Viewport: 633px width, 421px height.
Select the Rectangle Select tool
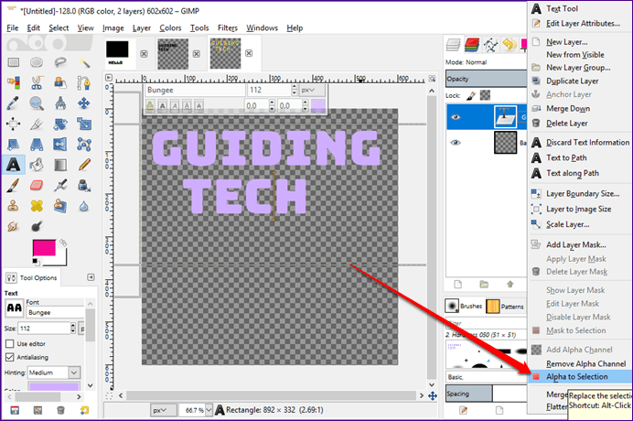point(14,62)
